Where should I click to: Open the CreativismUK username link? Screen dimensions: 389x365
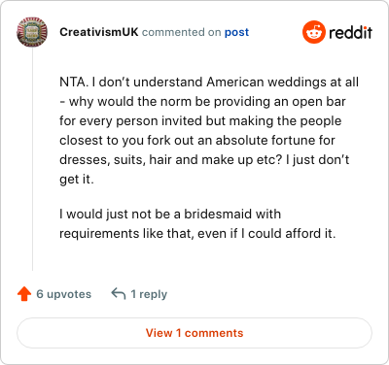pos(99,32)
